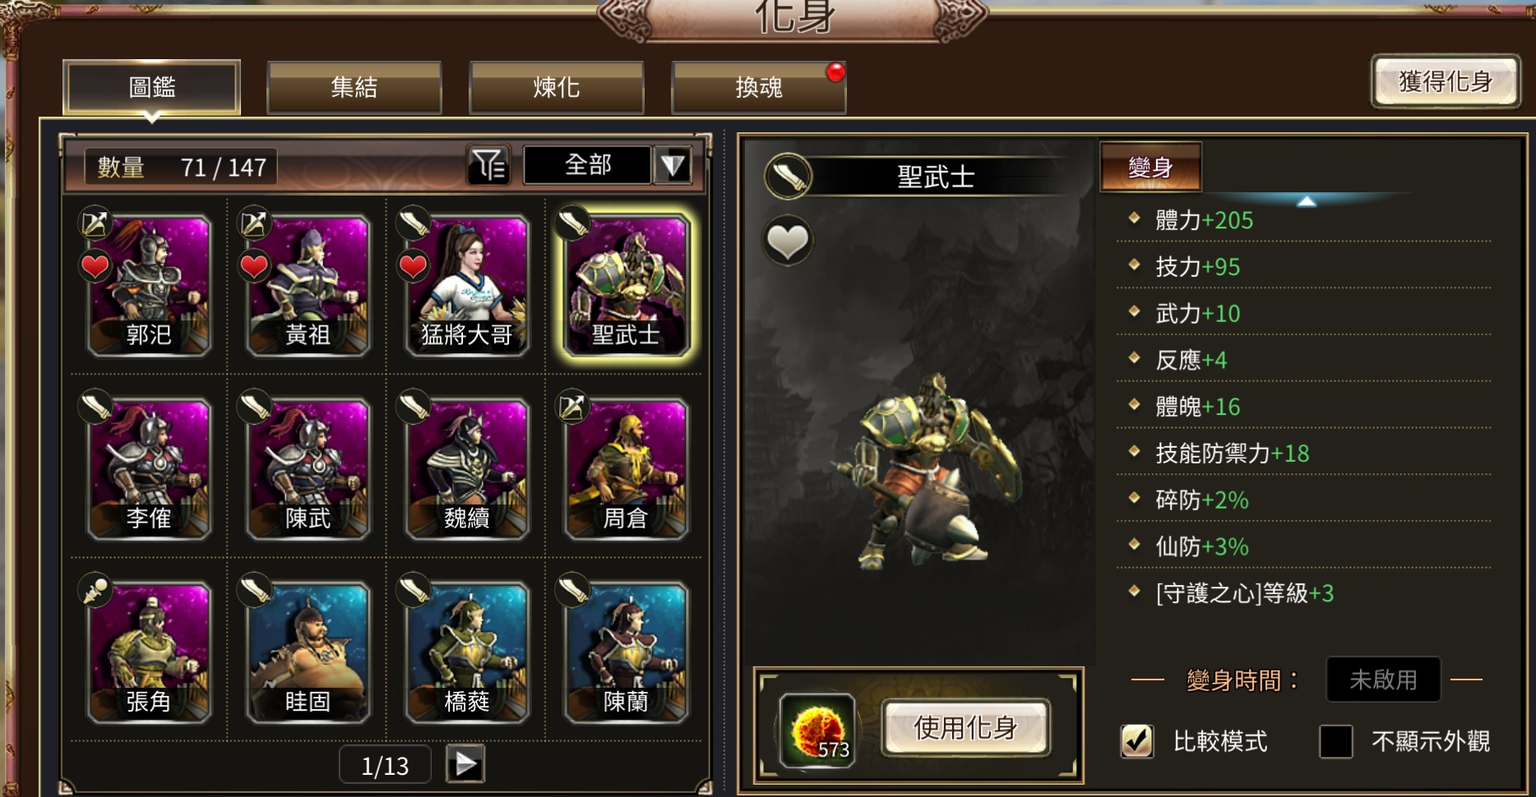The image size is (1536, 797).
Task: Open the 全部 filter dropdown arrow
Action: click(x=673, y=166)
